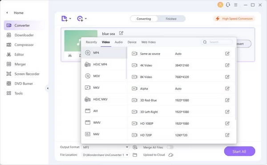The image size is (267, 165).
Task: Click the Upload to Cloud icon
Action: coord(171,155)
